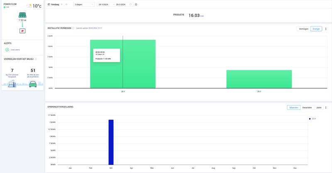Viewport: 332px width, 173px height.
Task: Click the Laatste update timestamp
Action: coord(89,28)
